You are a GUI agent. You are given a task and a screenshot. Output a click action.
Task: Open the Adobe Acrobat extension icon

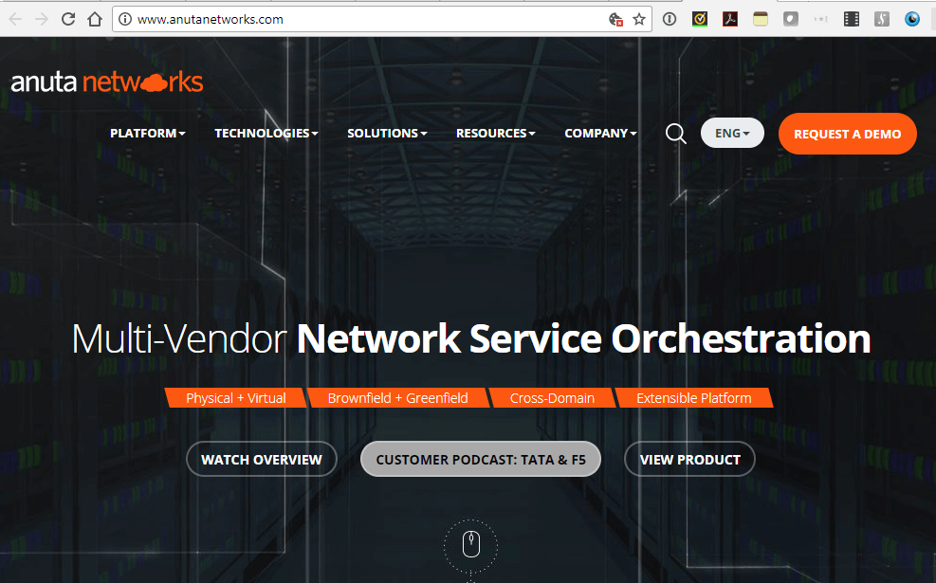pos(730,18)
